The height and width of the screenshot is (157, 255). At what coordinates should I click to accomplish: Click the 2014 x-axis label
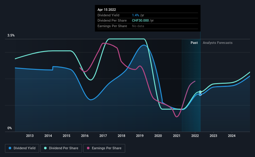[48, 136]
